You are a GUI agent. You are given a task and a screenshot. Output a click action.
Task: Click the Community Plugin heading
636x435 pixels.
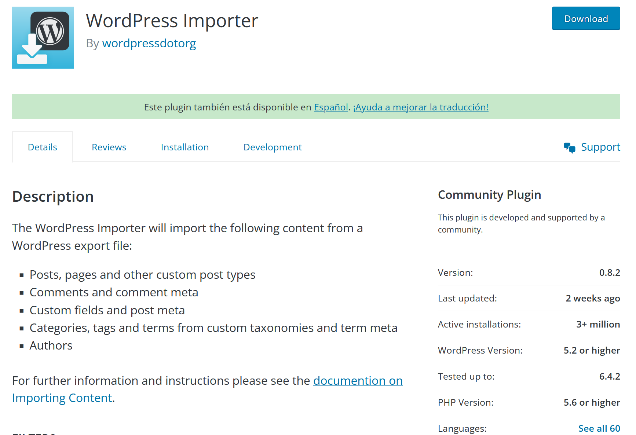pyautogui.click(x=490, y=195)
